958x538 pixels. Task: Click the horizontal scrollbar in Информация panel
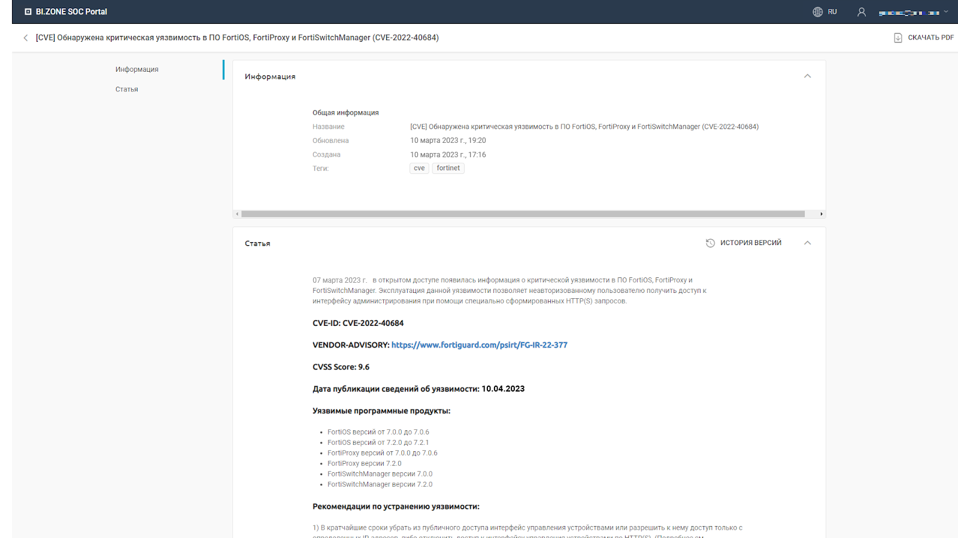click(x=523, y=214)
